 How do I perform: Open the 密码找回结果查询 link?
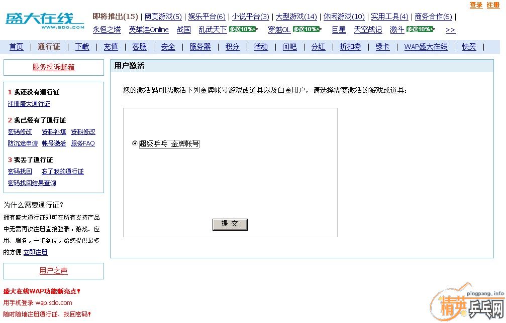pyautogui.click(x=32, y=183)
